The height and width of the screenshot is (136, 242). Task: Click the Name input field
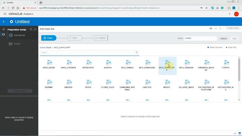point(200,39)
